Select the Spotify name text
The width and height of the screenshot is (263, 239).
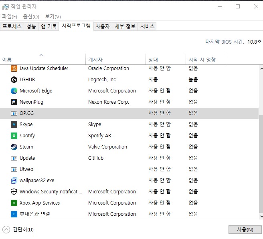coord(27,136)
